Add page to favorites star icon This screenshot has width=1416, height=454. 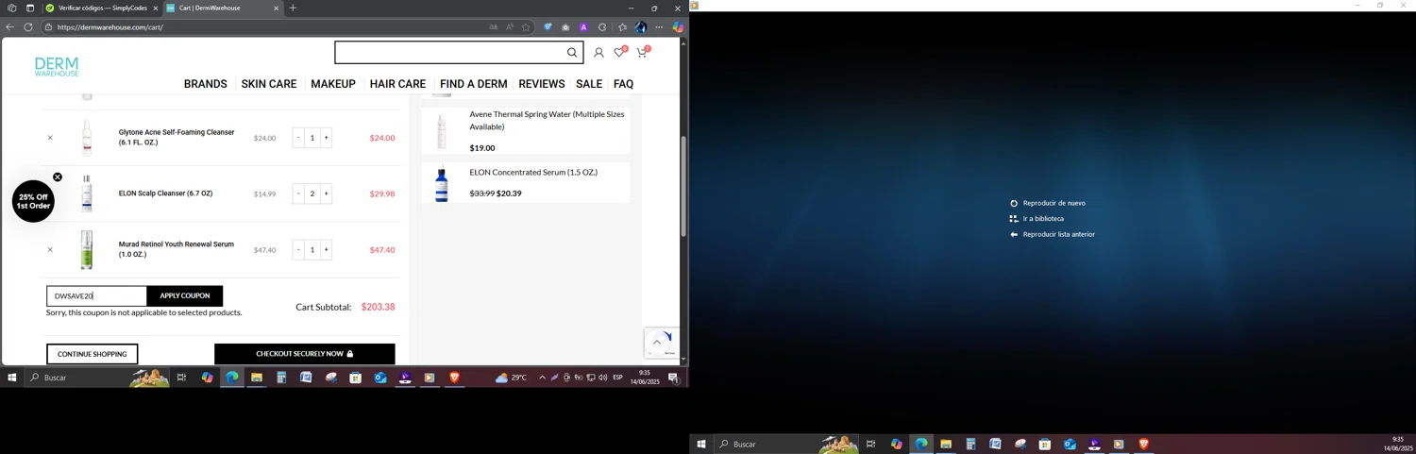[x=526, y=27]
